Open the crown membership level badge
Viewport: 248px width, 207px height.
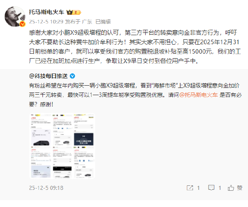click(73, 12)
